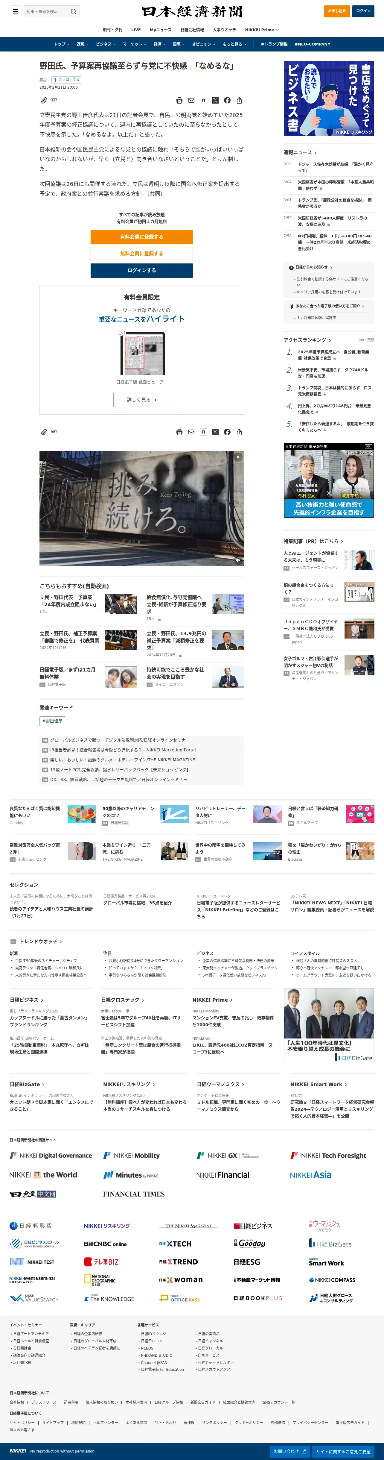Viewport: 384px width, 1460px height.
Task: Click サイトに関するご意見ご要望 footer button
Action: pos(343,1452)
